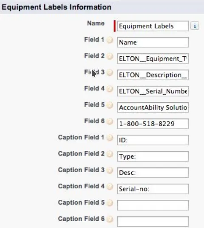204x228 pixels.
Task: Show help for Caption Field 3
Action: click(x=110, y=170)
